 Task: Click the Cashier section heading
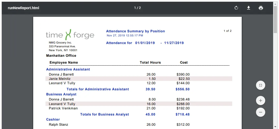[53, 119]
